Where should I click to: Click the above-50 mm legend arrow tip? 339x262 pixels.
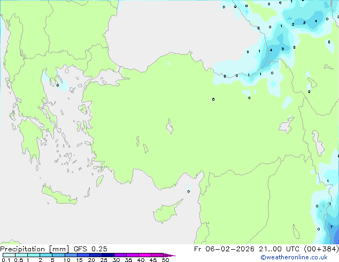169,255
